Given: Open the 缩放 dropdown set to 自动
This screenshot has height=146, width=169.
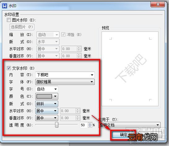Looking at the screenshot, I should pos(48,35).
